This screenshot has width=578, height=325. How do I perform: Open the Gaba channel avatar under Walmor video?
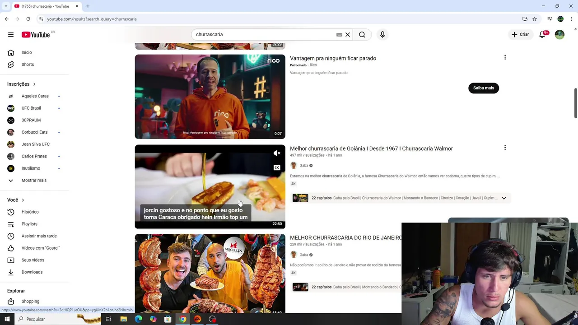[294, 166]
